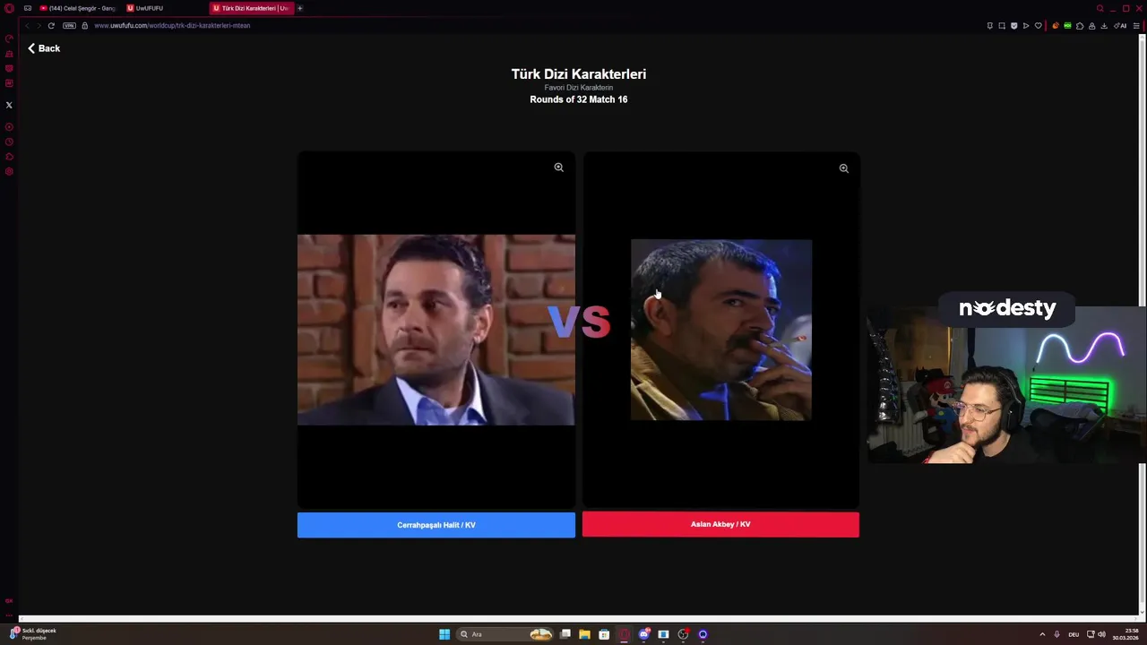
Task: Toggle the VPN badge in address bar
Action: (x=69, y=25)
